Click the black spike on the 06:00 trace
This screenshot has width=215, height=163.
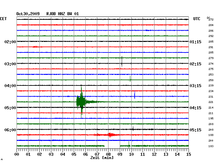pos(133,129)
